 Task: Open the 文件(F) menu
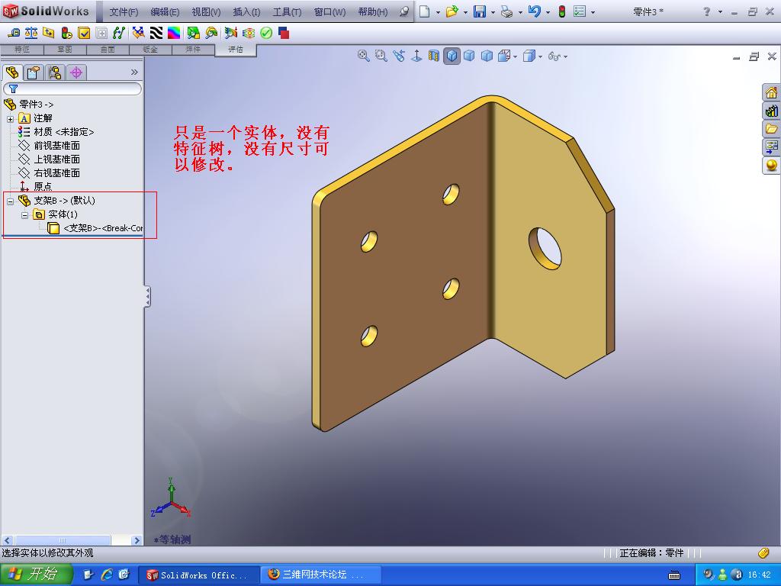tap(124, 12)
